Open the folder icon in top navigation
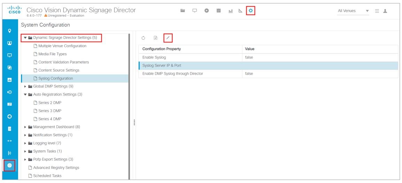 [183, 11]
